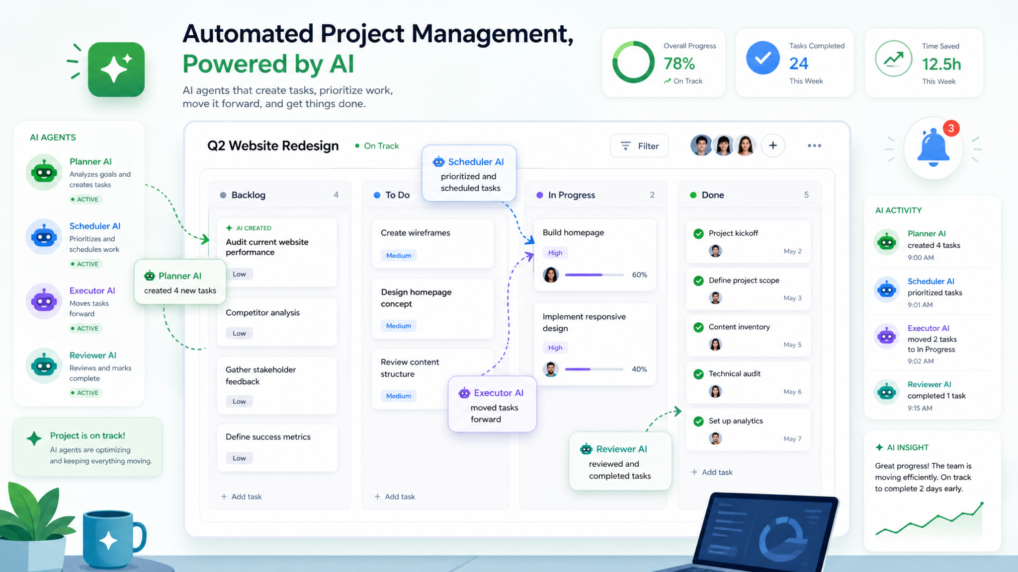Click the Scheduler AI ACTIVE status badge
The image size is (1018, 572).
pyautogui.click(x=85, y=264)
